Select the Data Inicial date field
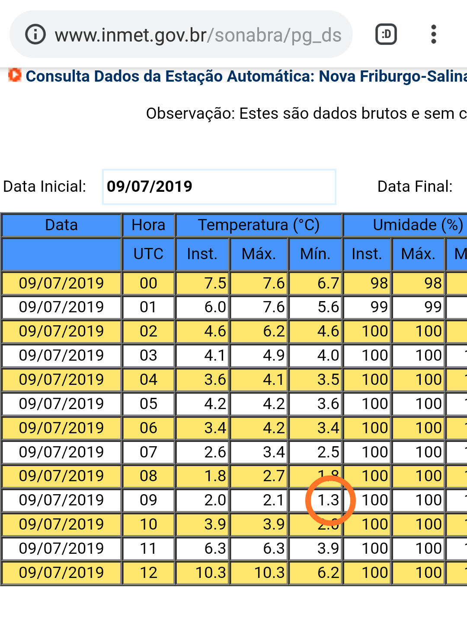 pyautogui.click(x=219, y=187)
